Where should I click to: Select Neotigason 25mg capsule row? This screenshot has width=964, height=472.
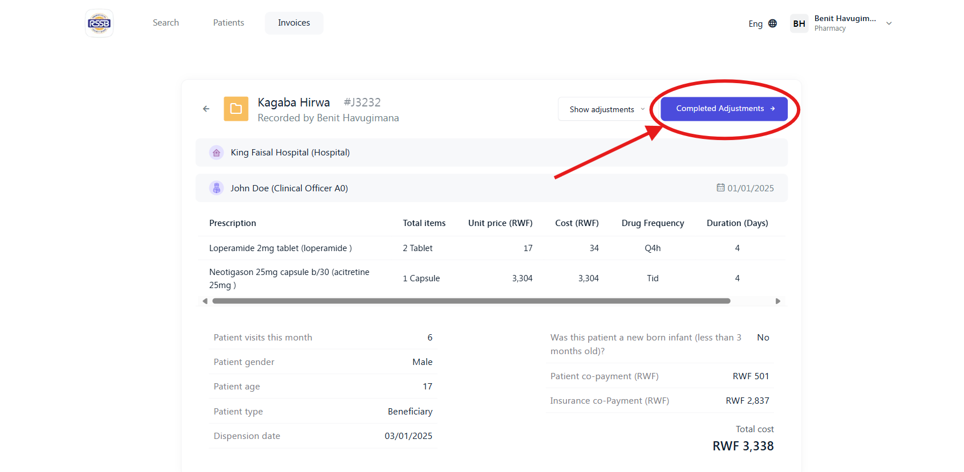click(x=492, y=278)
